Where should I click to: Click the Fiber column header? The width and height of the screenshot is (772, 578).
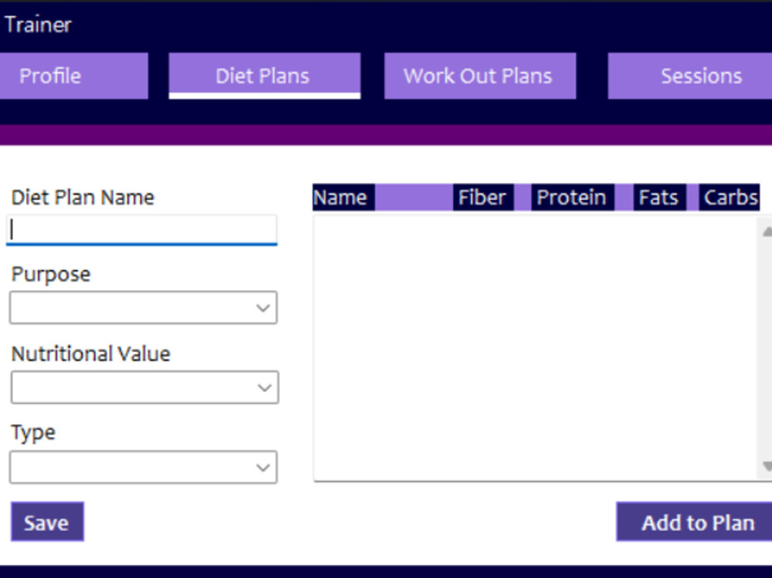pos(482,197)
